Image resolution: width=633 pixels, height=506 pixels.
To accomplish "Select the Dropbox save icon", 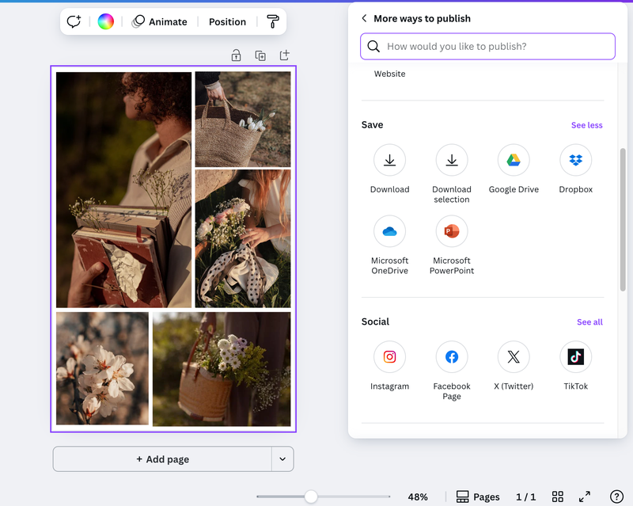I will (x=575, y=161).
